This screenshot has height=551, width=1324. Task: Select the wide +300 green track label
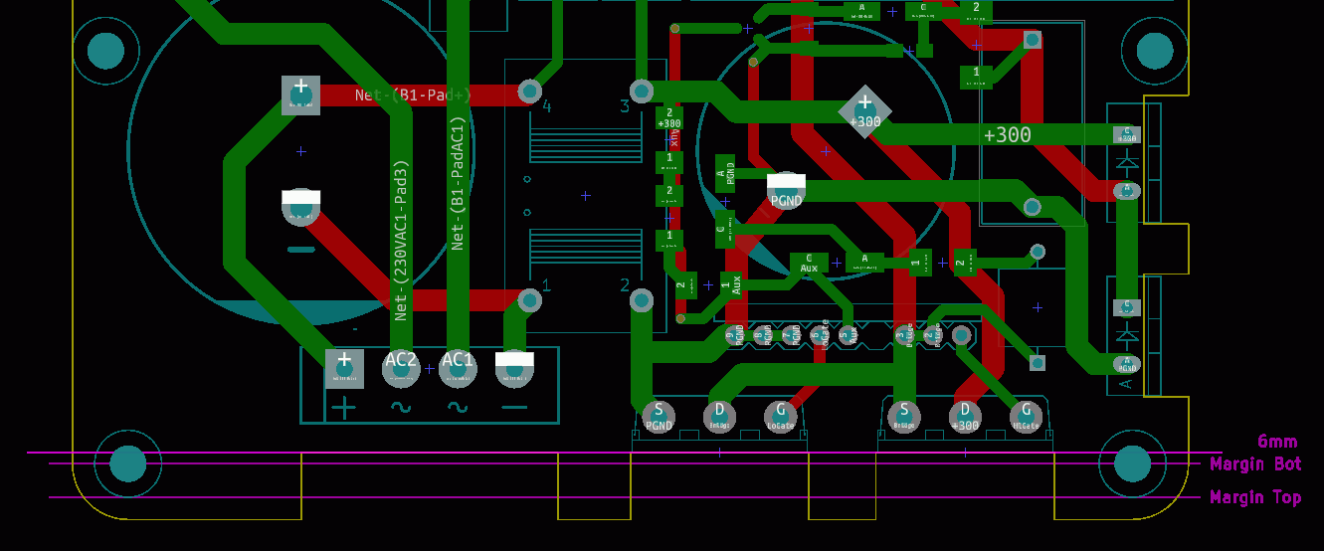[x=1007, y=135]
